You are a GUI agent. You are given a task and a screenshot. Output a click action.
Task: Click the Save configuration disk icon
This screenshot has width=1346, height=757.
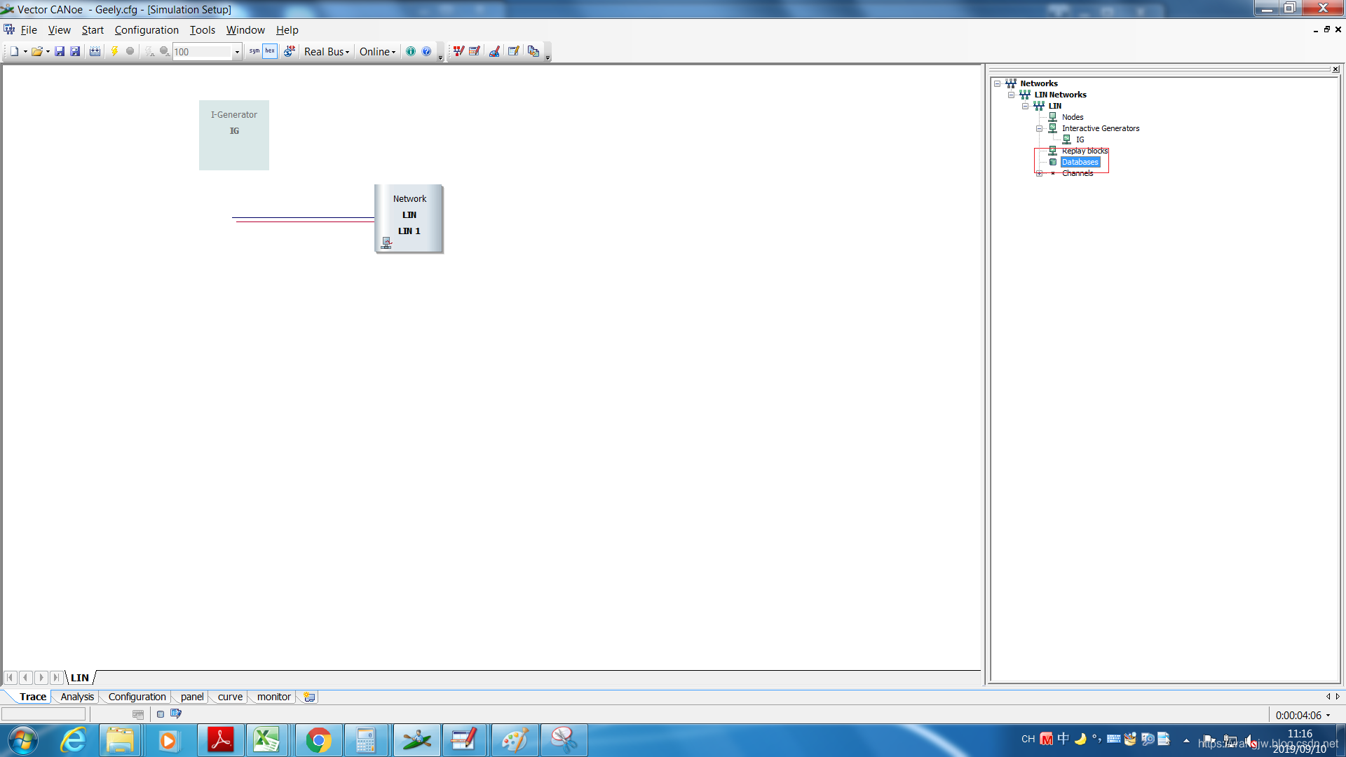point(60,51)
